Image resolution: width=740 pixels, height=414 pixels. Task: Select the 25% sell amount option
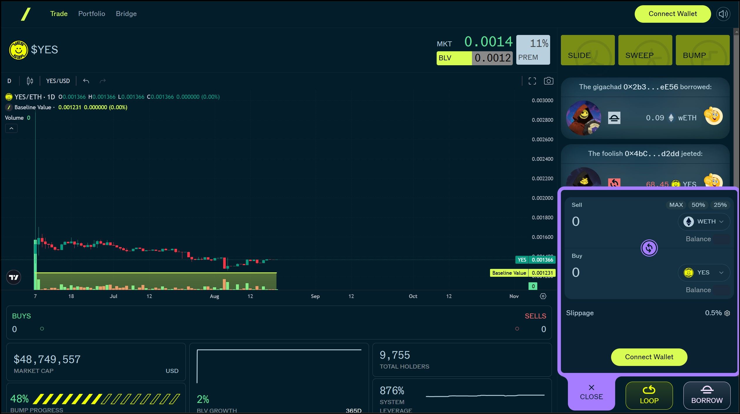(x=720, y=205)
